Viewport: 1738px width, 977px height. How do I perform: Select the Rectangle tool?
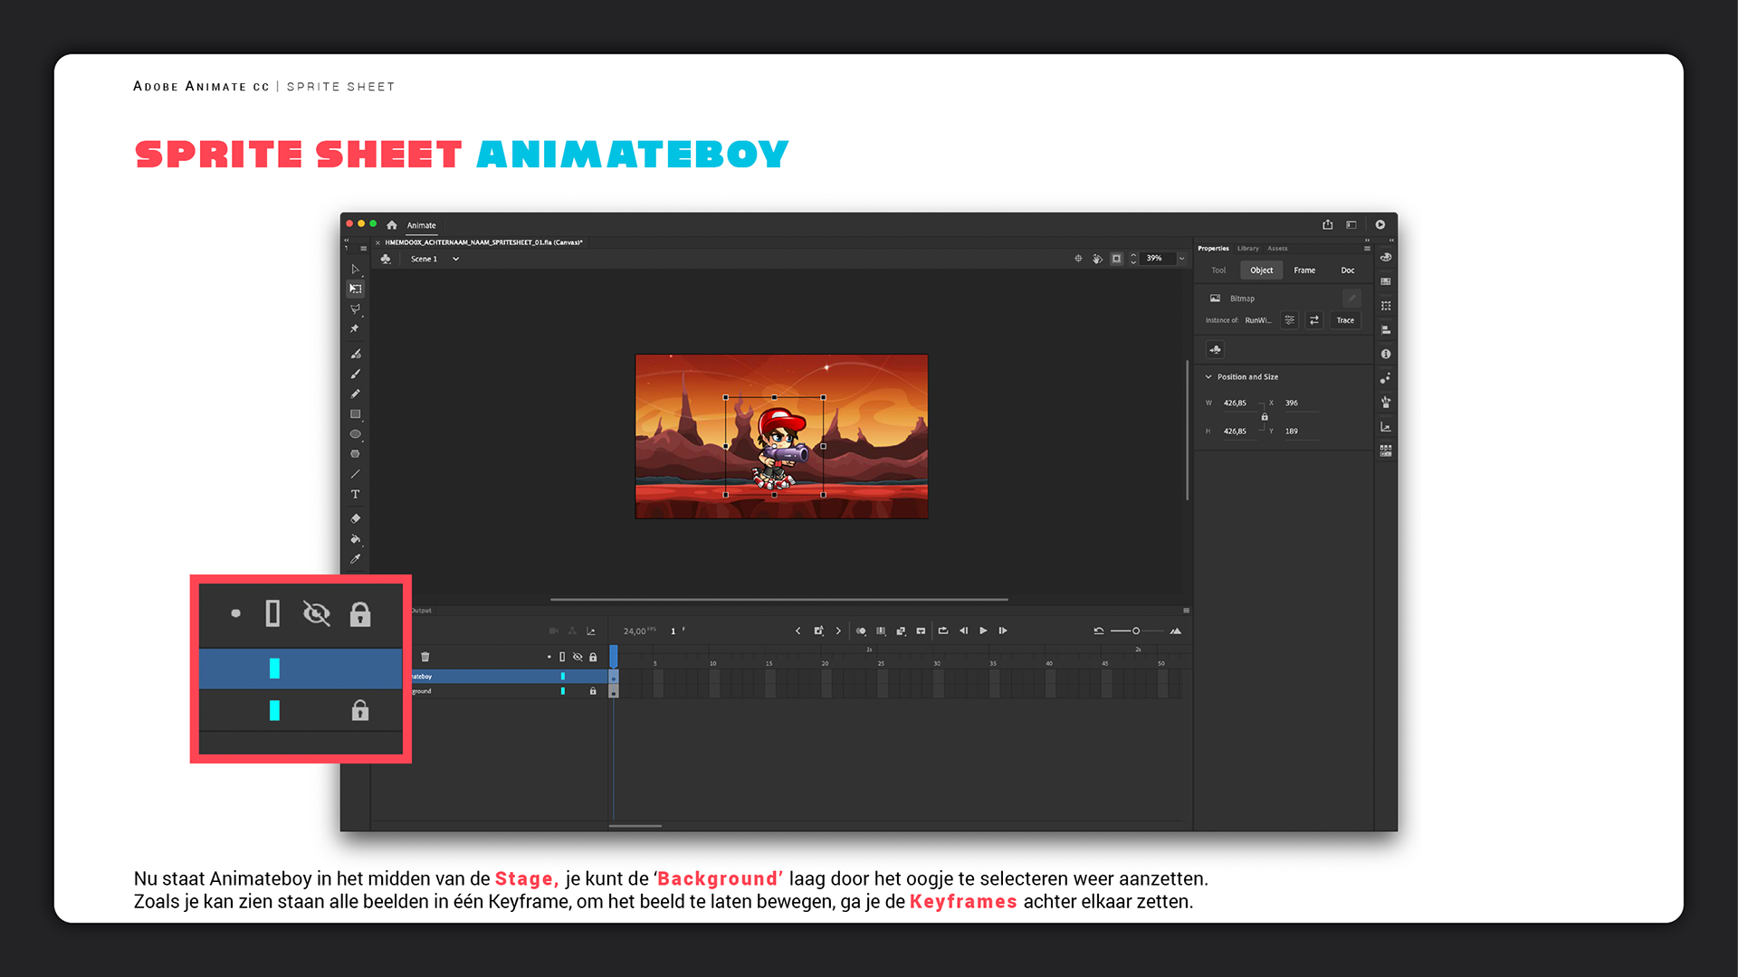click(356, 414)
